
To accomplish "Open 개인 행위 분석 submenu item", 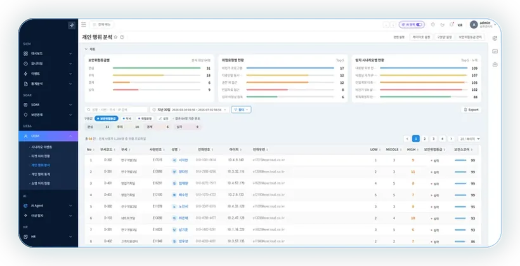I will [x=41, y=165].
